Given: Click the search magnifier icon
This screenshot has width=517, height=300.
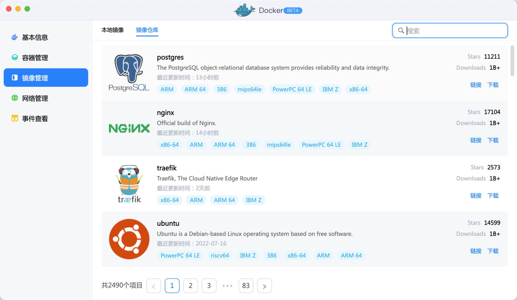Looking at the screenshot, I should [x=401, y=31].
